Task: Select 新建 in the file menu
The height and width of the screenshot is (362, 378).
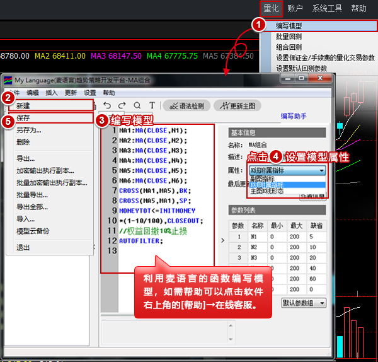Action: (x=23, y=105)
